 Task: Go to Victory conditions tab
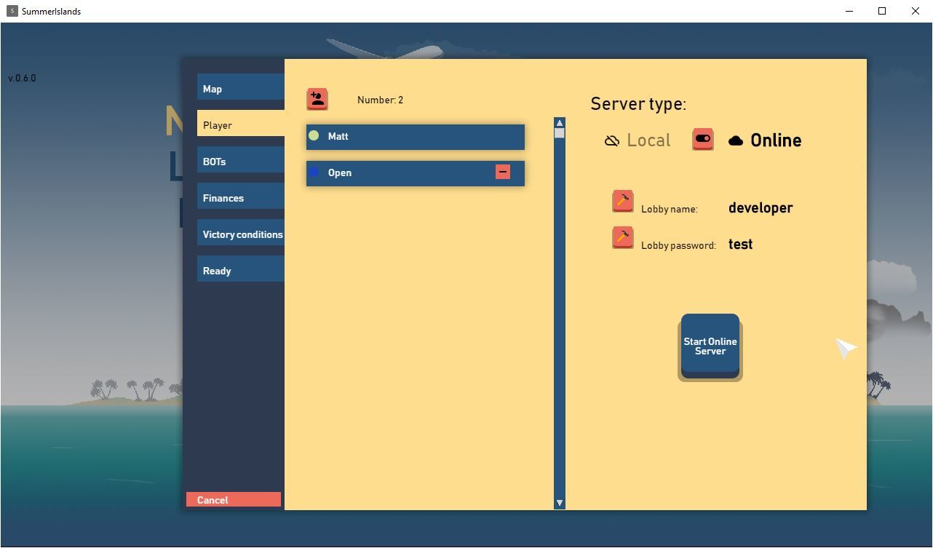tap(242, 234)
